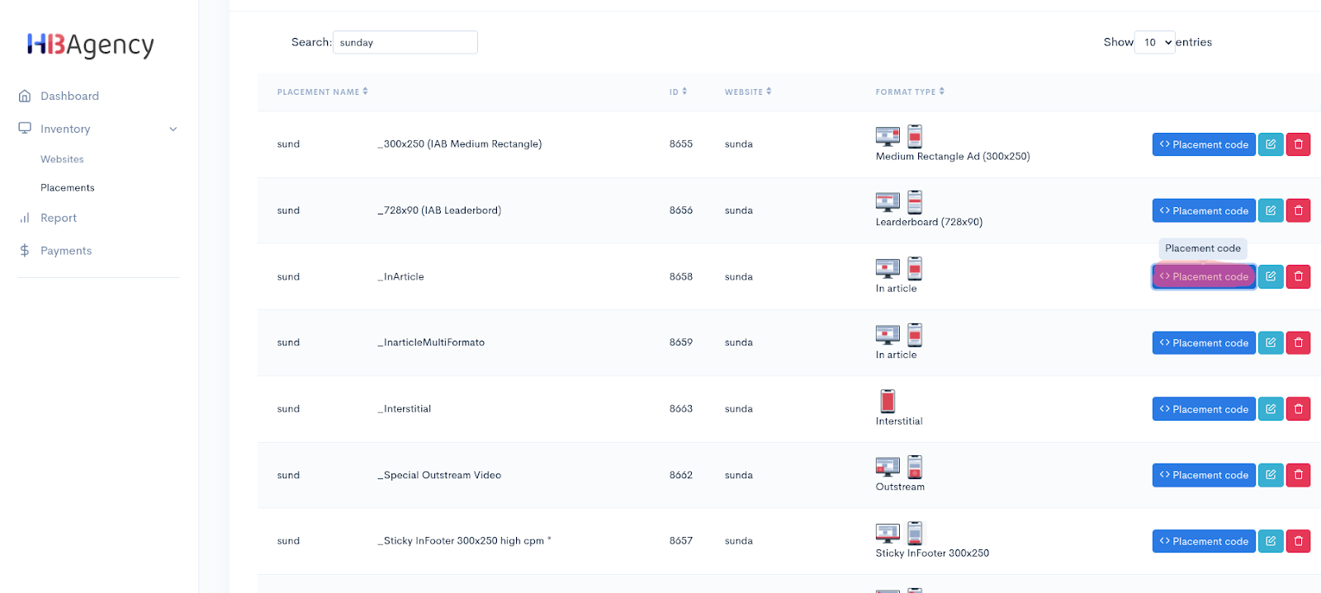Image resolution: width=1321 pixels, height=593 pixels.
Task: Click mobile phone icon in Interstitial row
Action: click(888, 401)
